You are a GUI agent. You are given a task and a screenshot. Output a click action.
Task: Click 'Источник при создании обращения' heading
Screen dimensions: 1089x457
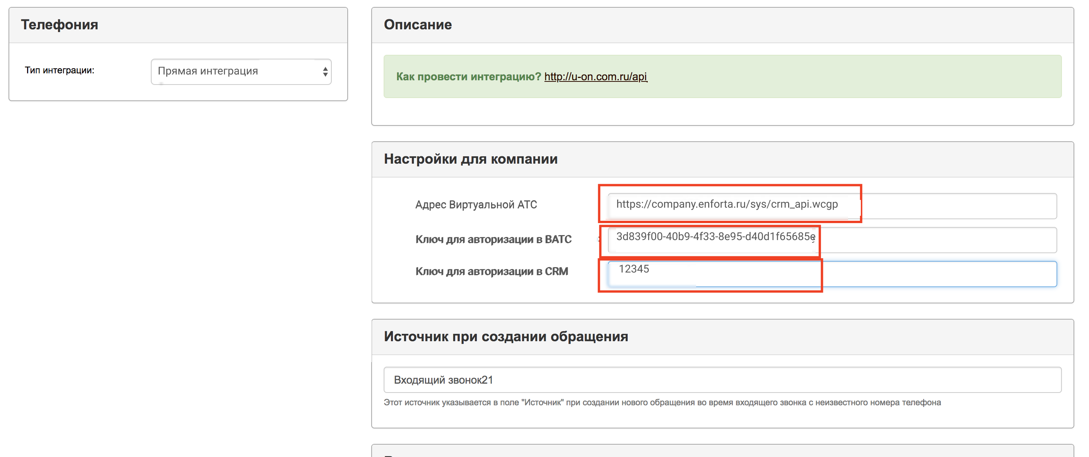pos(505,336)
